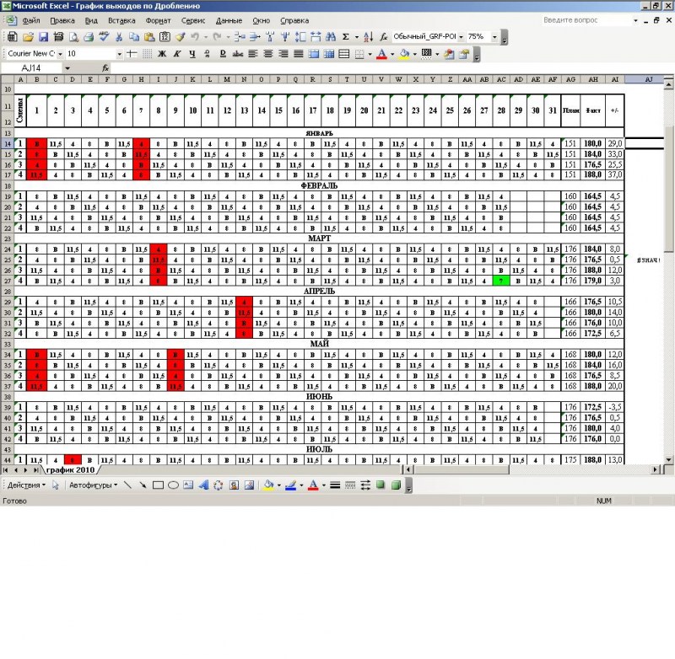Go to next sheet with tab arrow

point(25,470)
